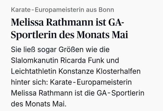This screenshot has width=163, height=111.
Task: Select 'Karate-Europameisterin' in the teaser paragraph
Action: pos(91,83)
